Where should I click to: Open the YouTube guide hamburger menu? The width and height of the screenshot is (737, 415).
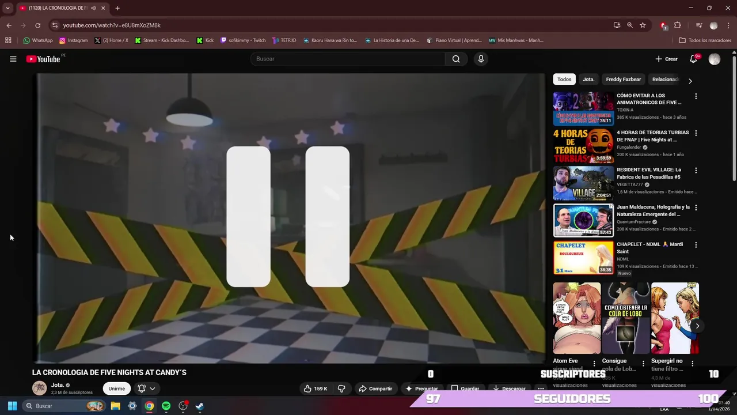coord(13,59)
